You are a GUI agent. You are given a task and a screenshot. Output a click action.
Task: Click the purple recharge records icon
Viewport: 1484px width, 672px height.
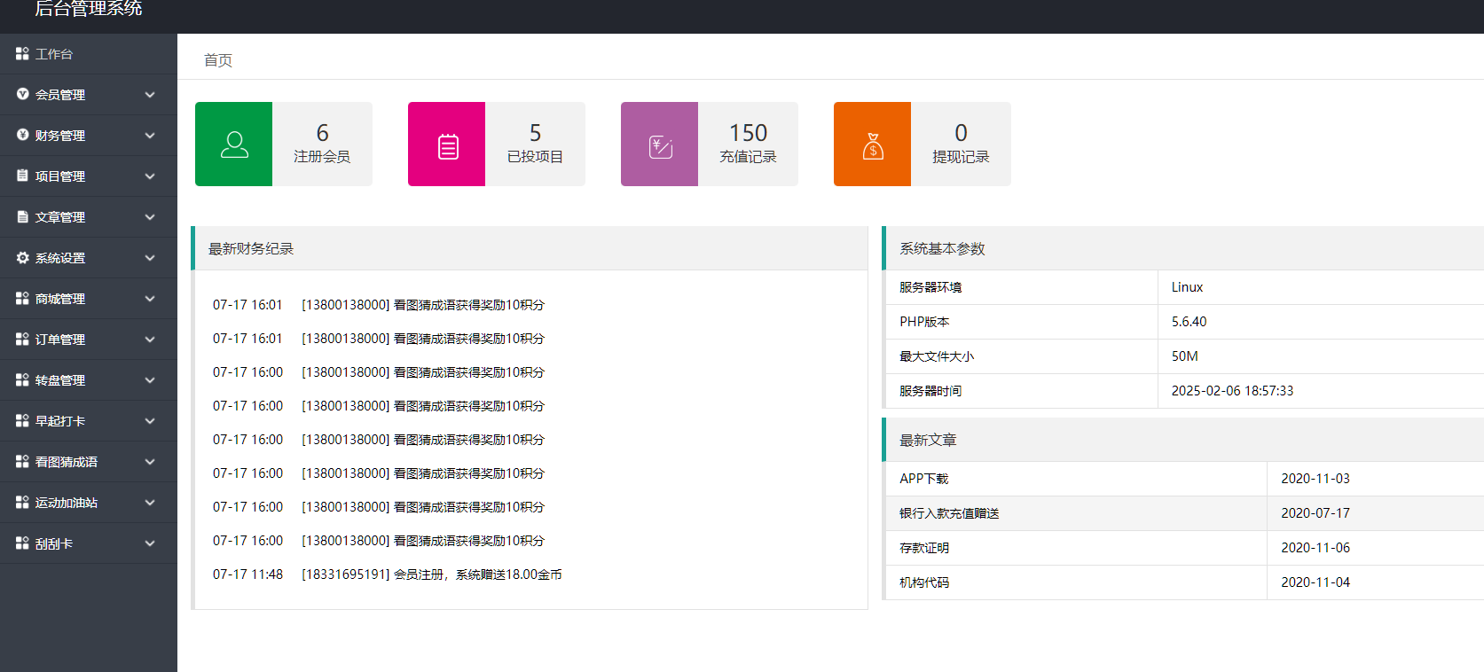(660, 145)
